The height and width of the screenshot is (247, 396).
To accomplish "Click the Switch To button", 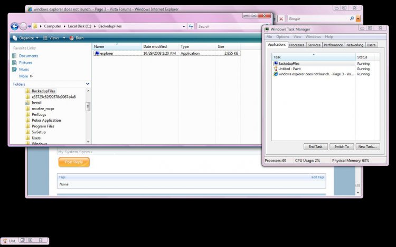I will 342,147.
